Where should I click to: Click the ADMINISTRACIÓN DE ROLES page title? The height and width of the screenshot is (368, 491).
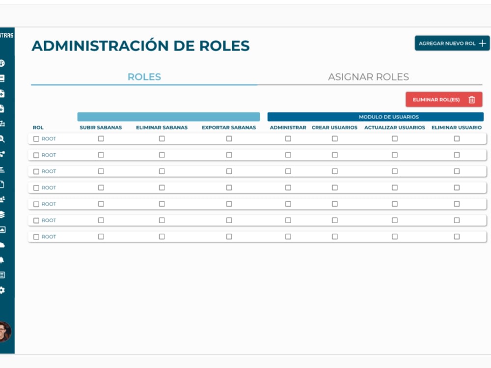(140, 46)
